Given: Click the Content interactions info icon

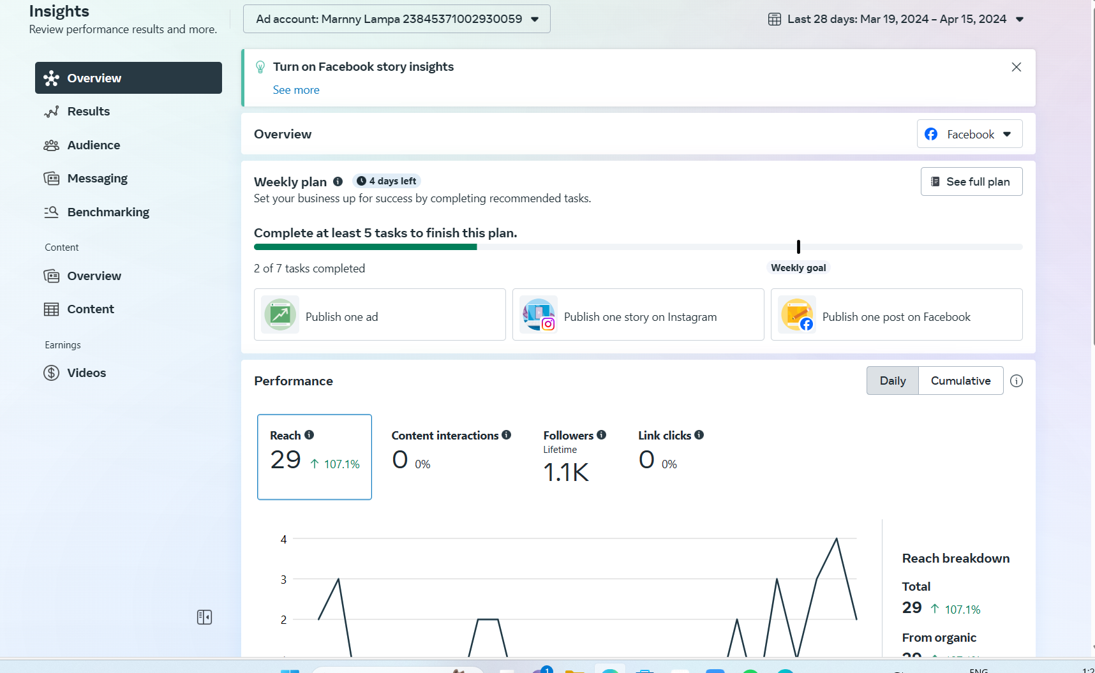Looking at the screenshot, I should (507, 435).
